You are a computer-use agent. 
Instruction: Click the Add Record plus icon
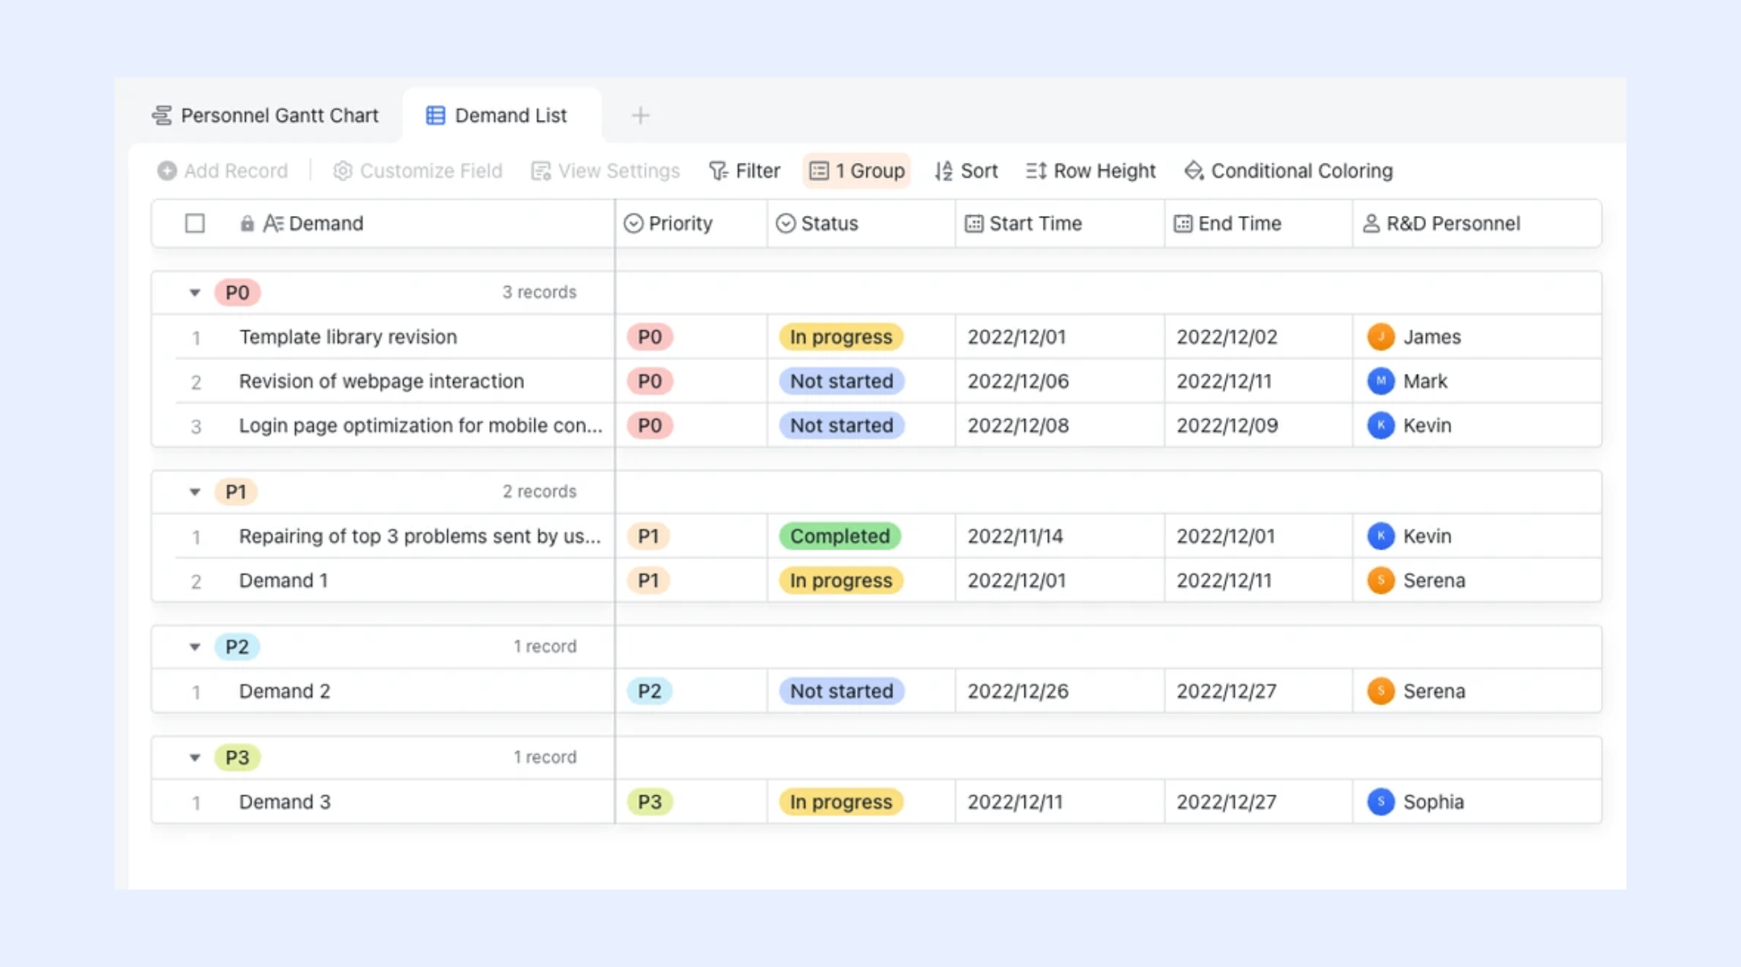(x=167, y=171)
